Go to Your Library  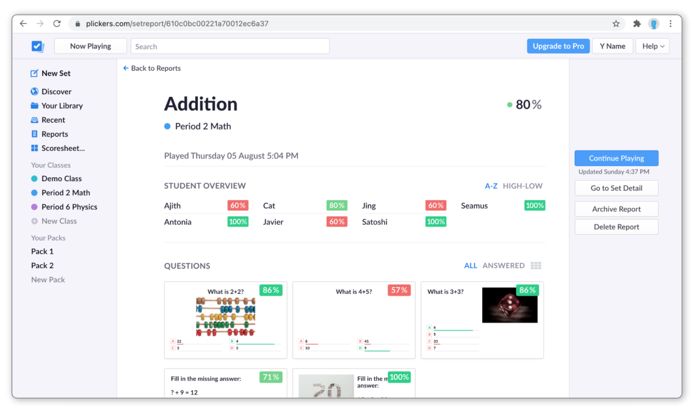click(62, 106)
